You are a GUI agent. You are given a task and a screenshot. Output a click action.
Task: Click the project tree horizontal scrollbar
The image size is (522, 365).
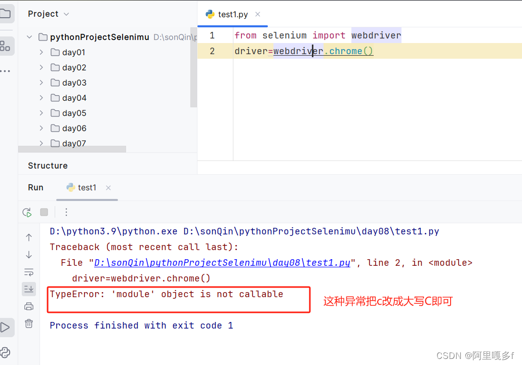pyautogui.click(x=72, y=149)
